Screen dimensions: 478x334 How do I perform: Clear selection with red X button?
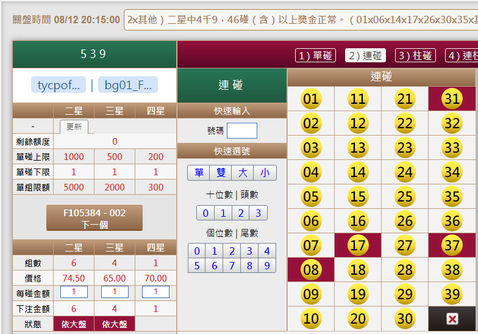[x=452, y=319]
